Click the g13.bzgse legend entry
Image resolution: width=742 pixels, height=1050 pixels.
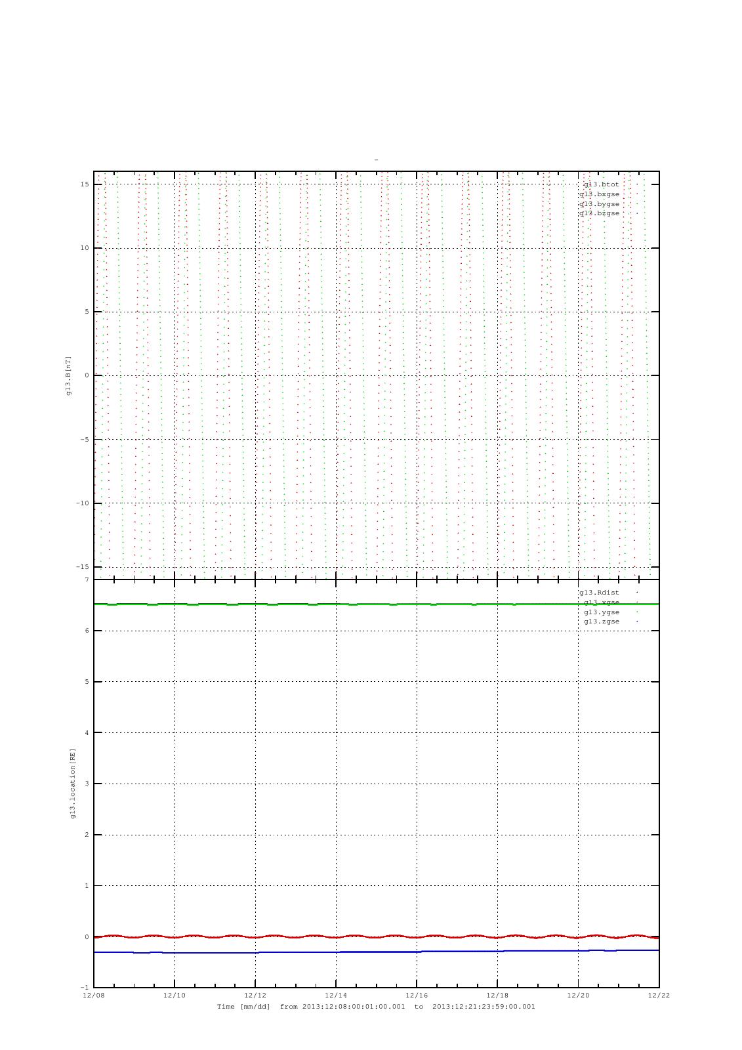(600, 213)
